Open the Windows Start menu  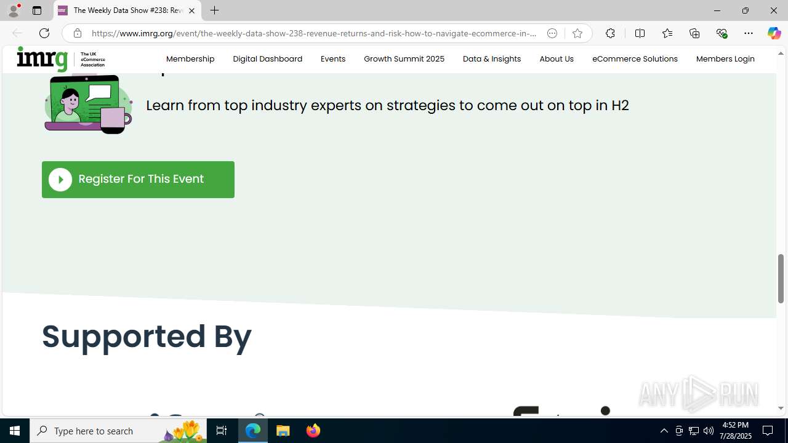[x=15, y=431]
